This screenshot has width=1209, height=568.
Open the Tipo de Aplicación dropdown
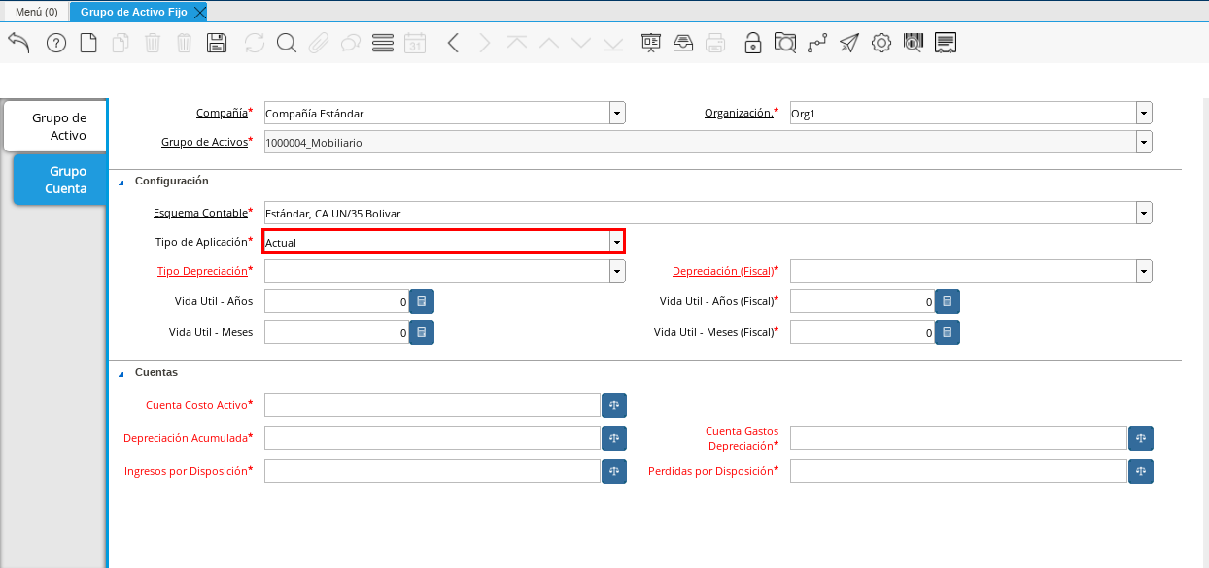(616, 242)
